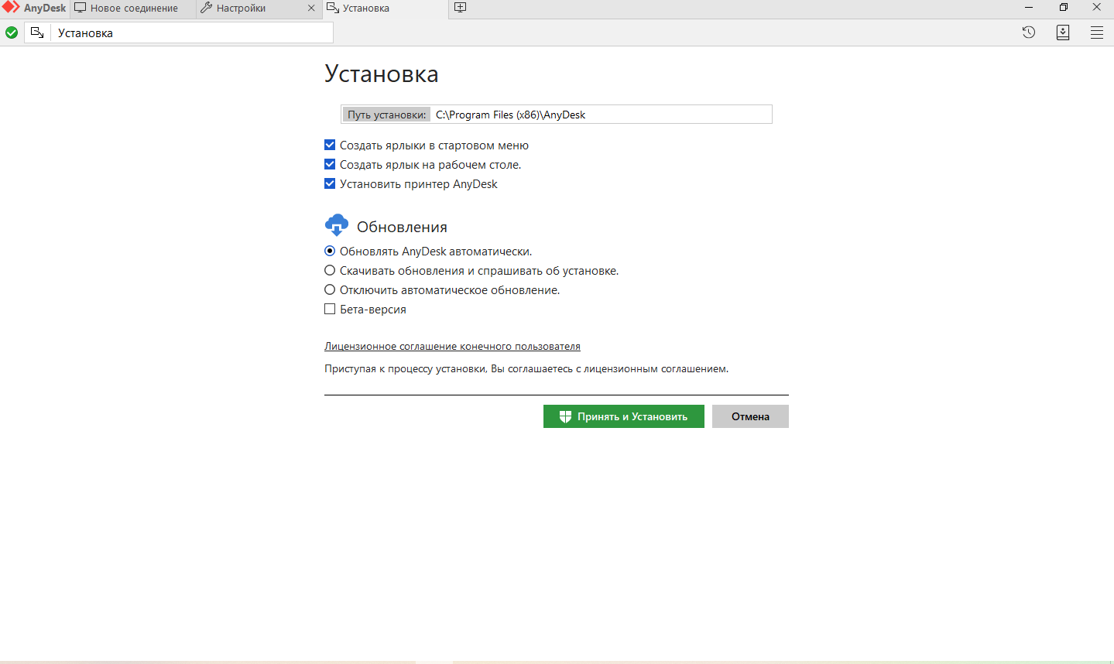Restore down the AnyDesk window
The height and width of the screenshot is (664, 1114).
[1063, 8]
